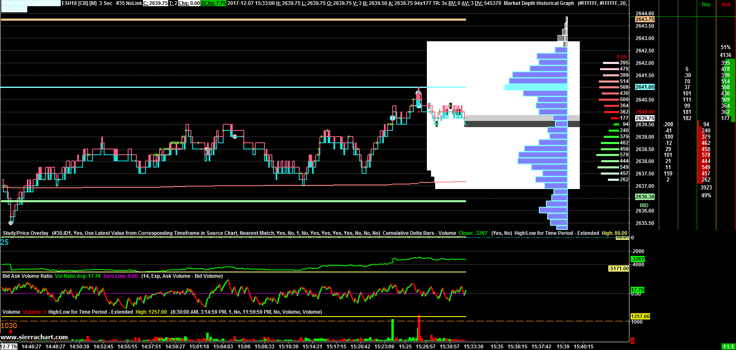Click the Chg: 0.00 header value
The height and width of the screenshot is (350, 736).
(x=189, y=3)
